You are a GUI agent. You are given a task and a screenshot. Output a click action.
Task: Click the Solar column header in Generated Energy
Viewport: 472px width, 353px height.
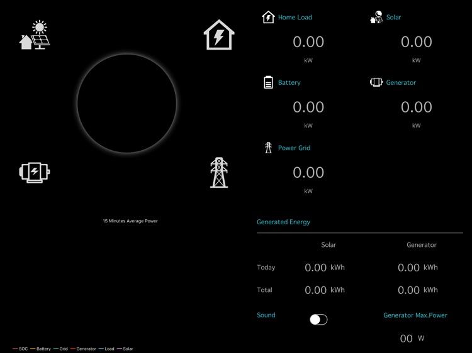[x=329, y=245]
